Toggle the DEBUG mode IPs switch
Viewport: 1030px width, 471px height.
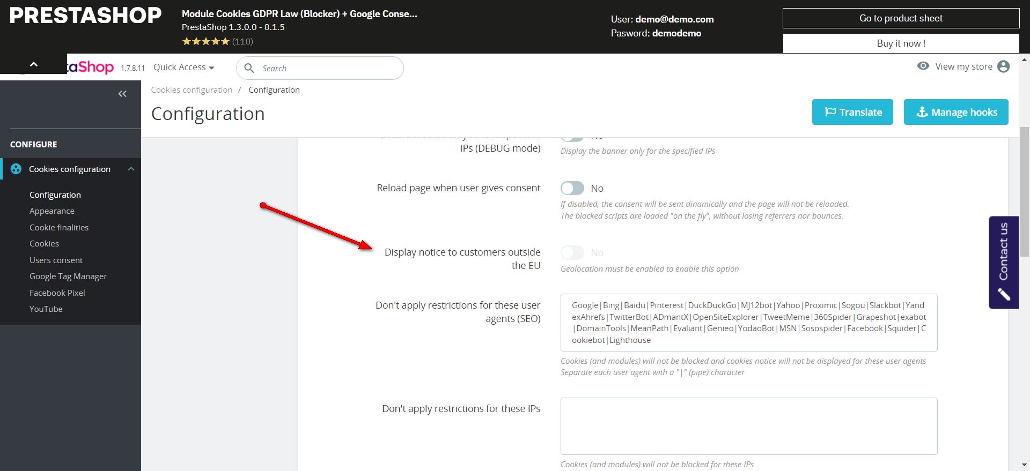pos(572,139)
